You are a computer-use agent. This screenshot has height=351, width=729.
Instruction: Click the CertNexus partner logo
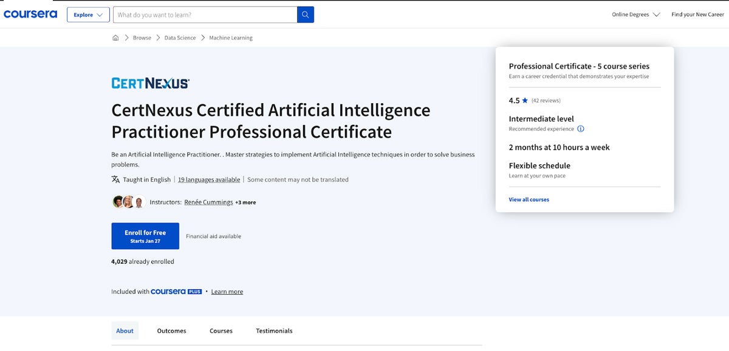click(x=150, y=84)
